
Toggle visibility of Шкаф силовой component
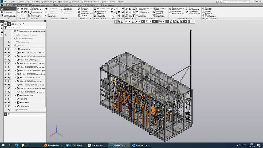[x=5, y=95]
